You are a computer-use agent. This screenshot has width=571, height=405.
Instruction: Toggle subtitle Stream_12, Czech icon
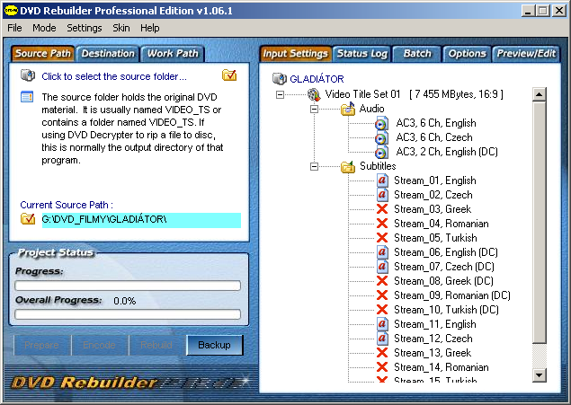382,339
